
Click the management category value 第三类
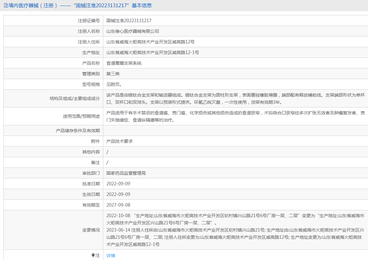pyautogui.click(x=113, y=74)
